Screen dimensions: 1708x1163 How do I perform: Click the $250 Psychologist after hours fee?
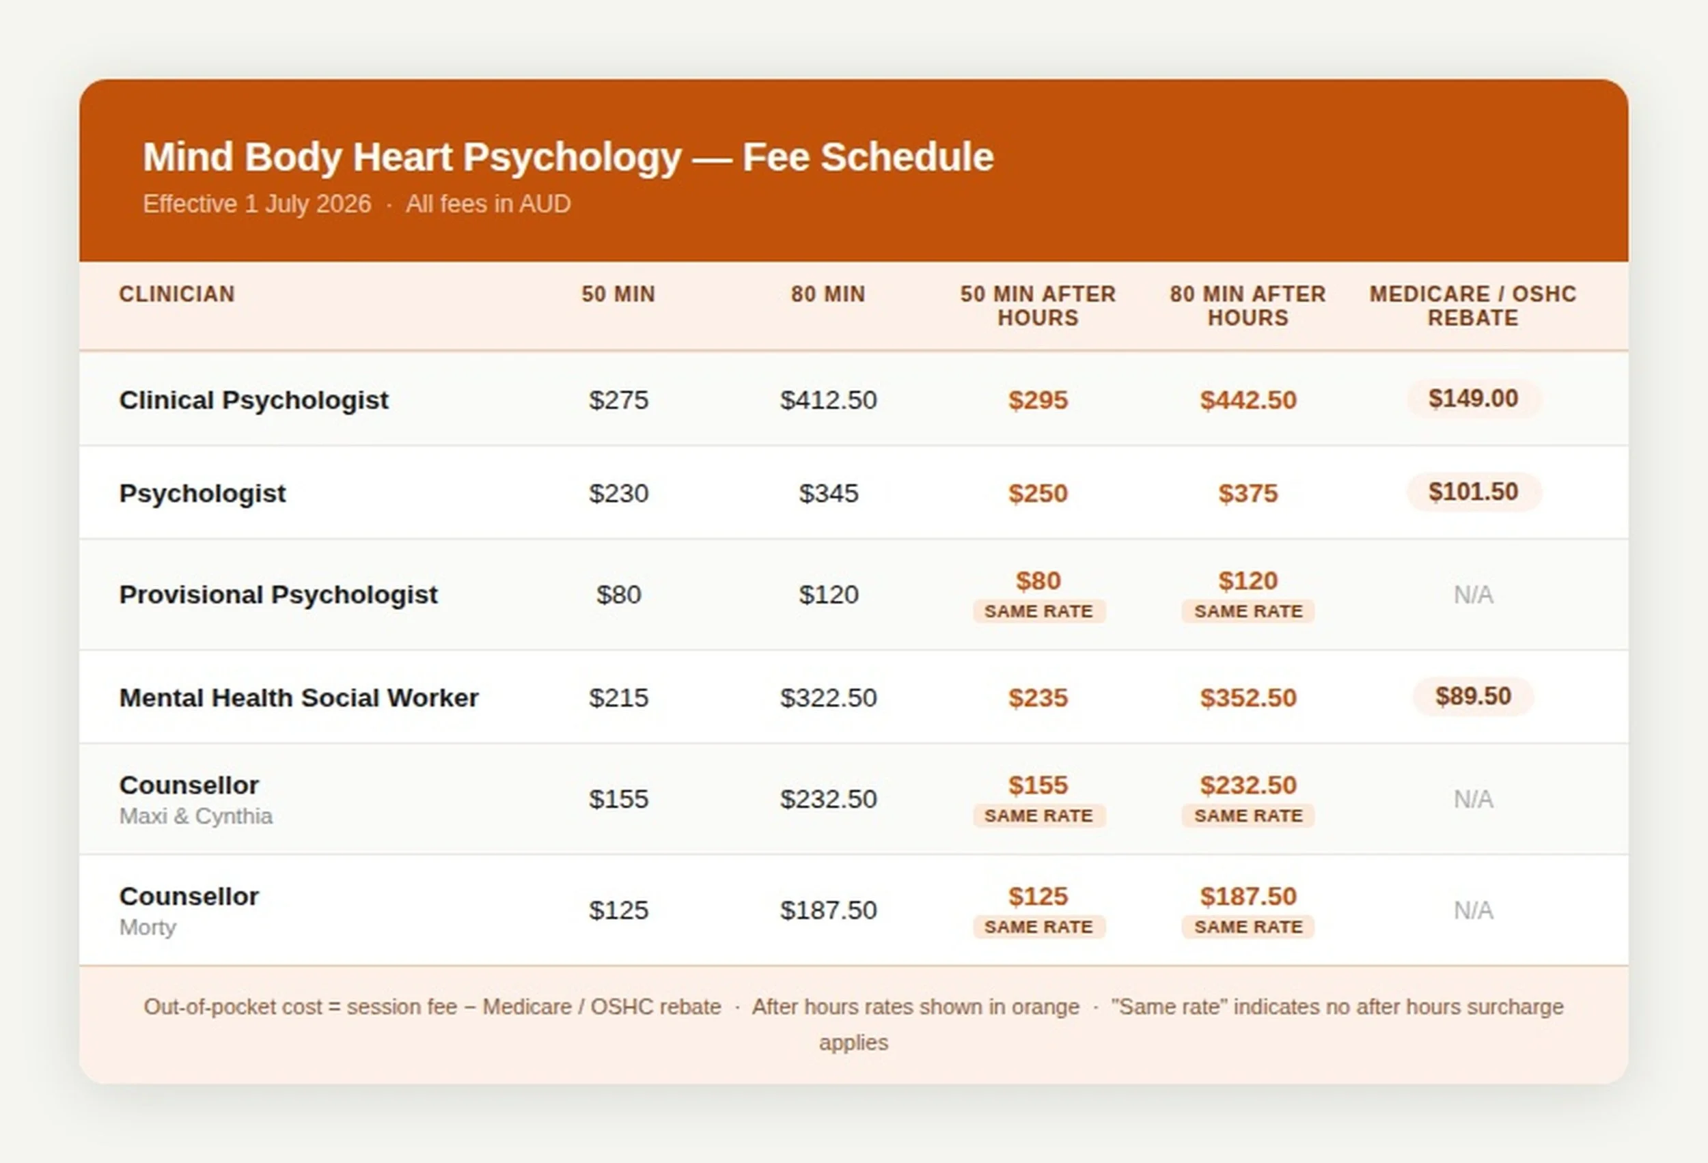coord(1038,493)
